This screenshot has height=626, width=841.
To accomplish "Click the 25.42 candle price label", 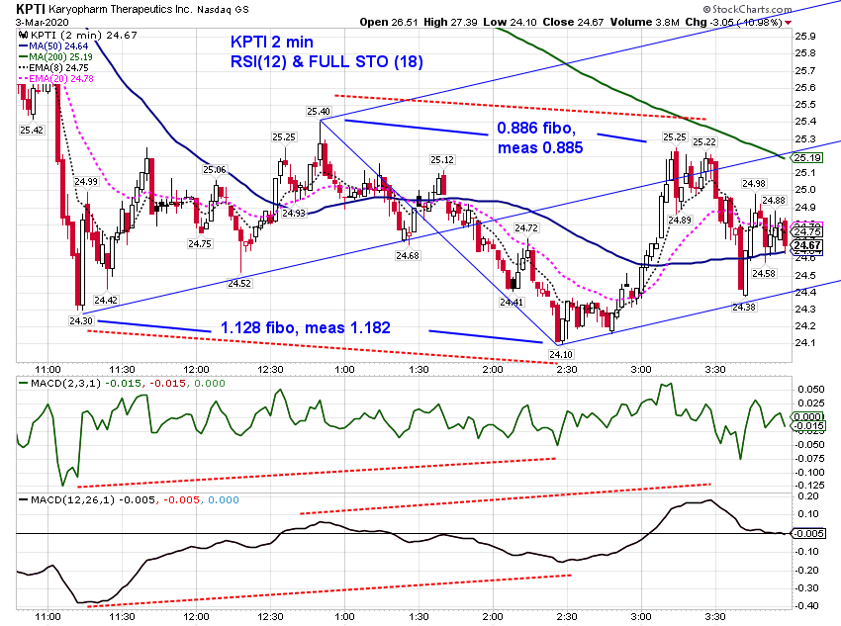I will [x=32, y=131].
